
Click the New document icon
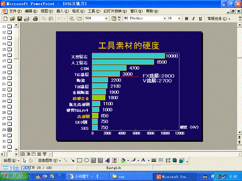click(5, 19)
